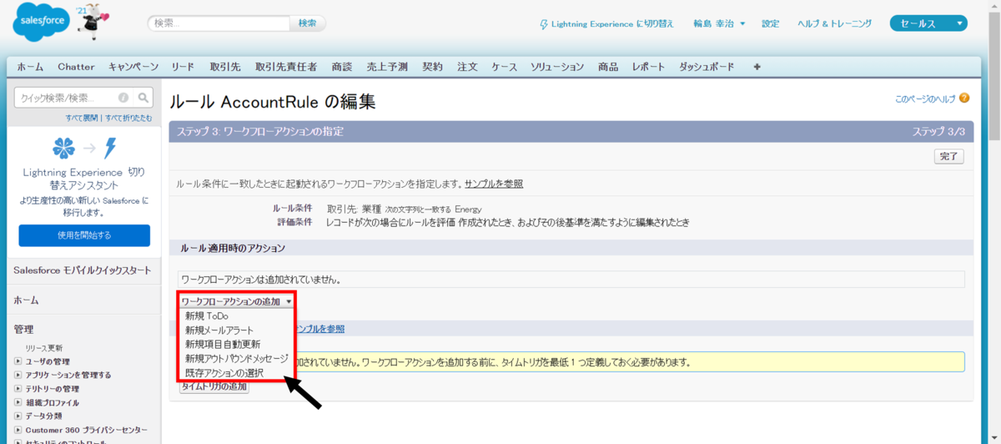Viewport: 1001px width, 444px height.
Task: Select 新規 ToDo from the menu
Action: click(x=207, y=315)
